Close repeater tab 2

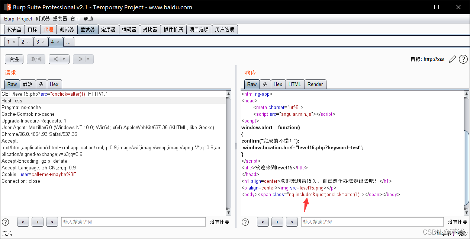(28, 42)
